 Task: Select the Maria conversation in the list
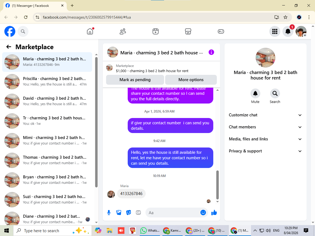(47, 62)
